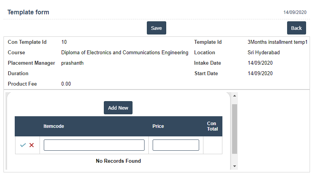Click the course name Diploma of Electronics

125,52
